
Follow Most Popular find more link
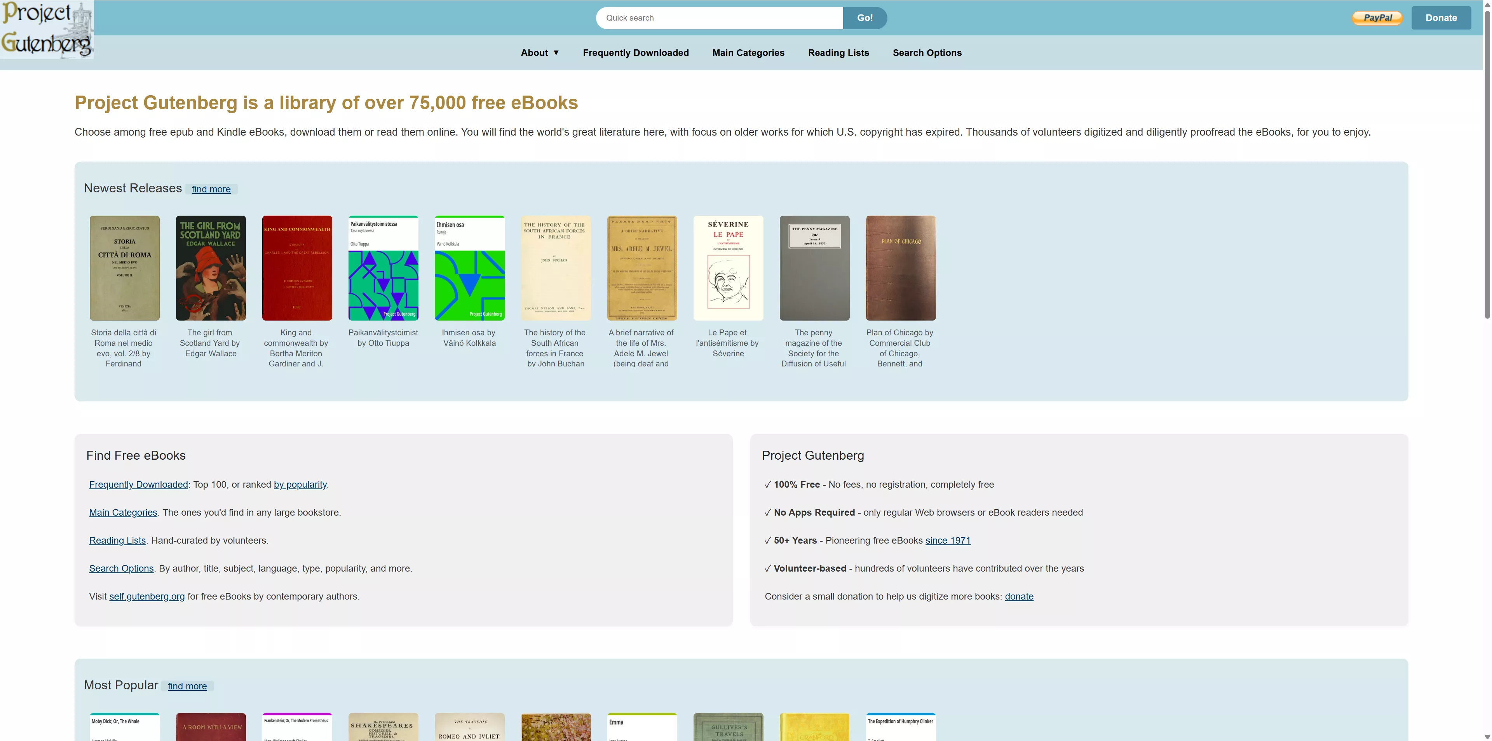187,686
